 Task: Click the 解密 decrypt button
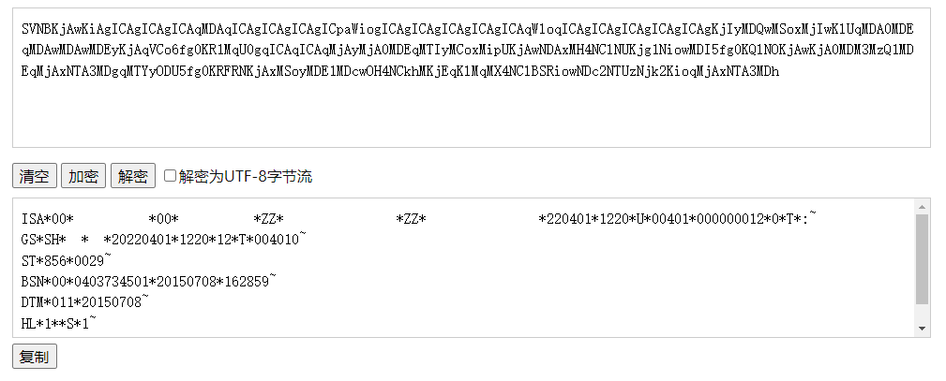[x=133, y=176]
